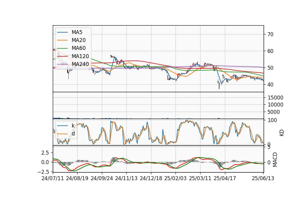This screenshot has width=293, height=210.
Task: Click the MA120 legend label
Action: [80, 56]
